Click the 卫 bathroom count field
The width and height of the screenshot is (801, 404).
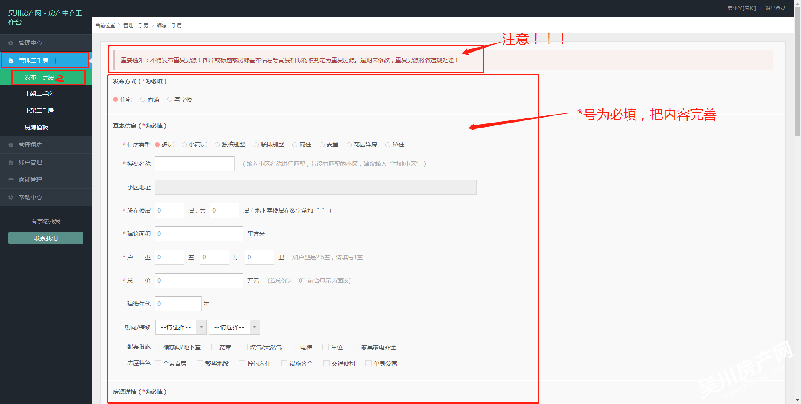click(259, 257)
